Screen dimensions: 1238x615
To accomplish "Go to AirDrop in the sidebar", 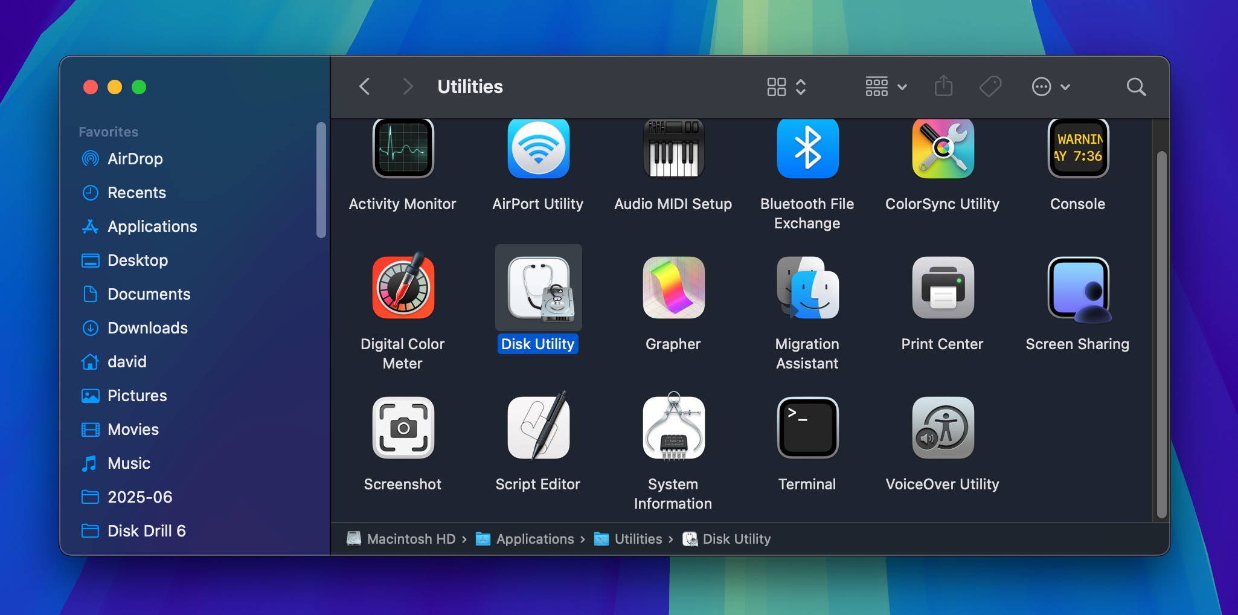I will [135, 159].
